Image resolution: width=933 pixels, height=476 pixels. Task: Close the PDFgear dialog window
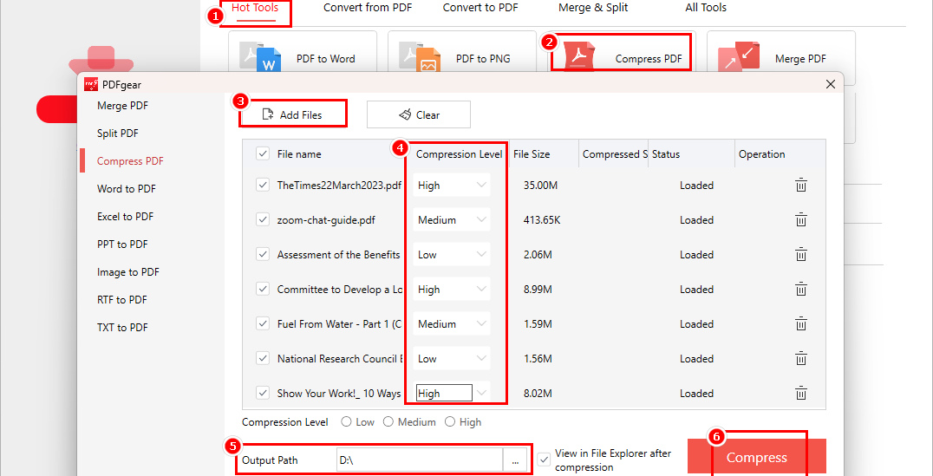tap(831, 84)
